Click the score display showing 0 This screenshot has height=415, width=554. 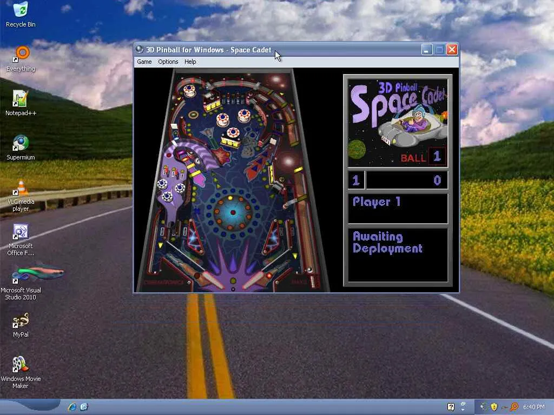[x=407, y=180]
